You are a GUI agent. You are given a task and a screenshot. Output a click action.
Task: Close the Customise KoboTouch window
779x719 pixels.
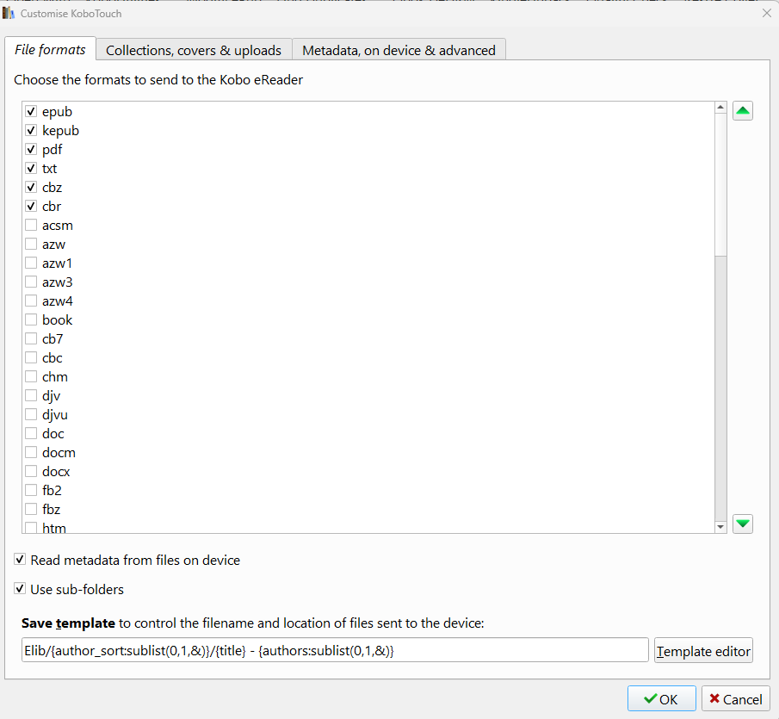(767, 14)
